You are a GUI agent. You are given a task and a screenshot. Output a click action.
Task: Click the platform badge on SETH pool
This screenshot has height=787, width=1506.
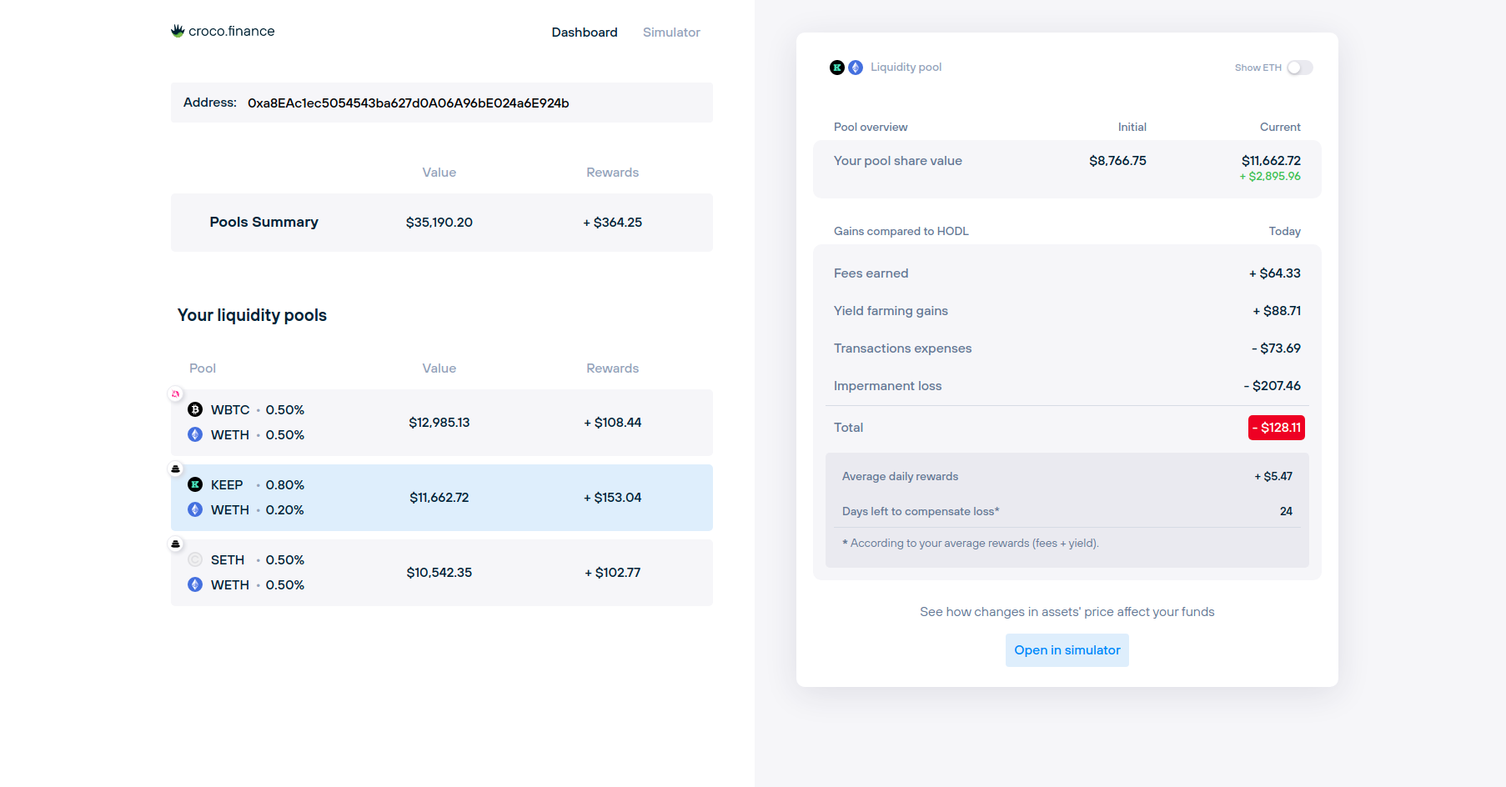(175, 544)
